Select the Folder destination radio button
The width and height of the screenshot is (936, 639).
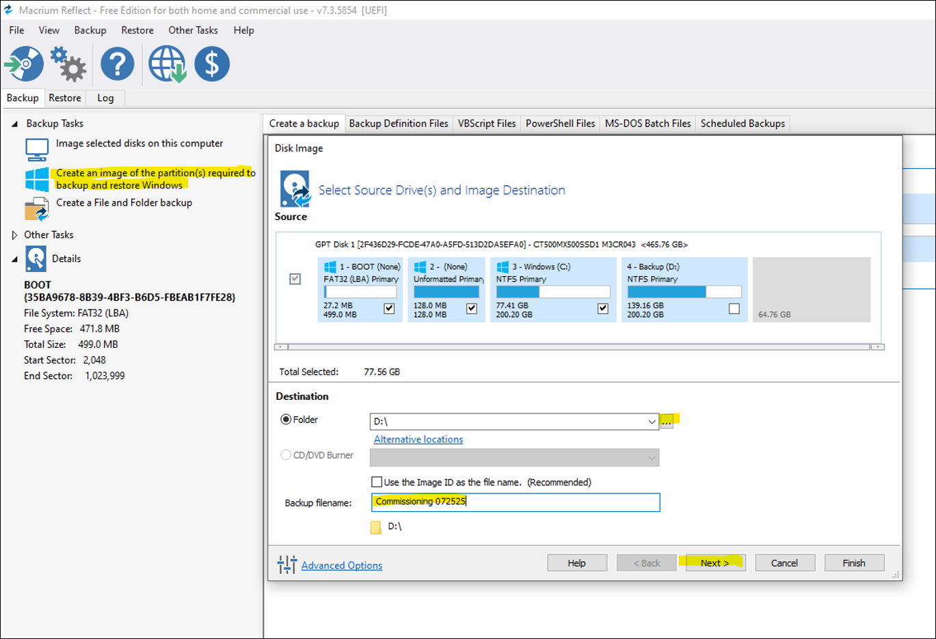point(286,420)
